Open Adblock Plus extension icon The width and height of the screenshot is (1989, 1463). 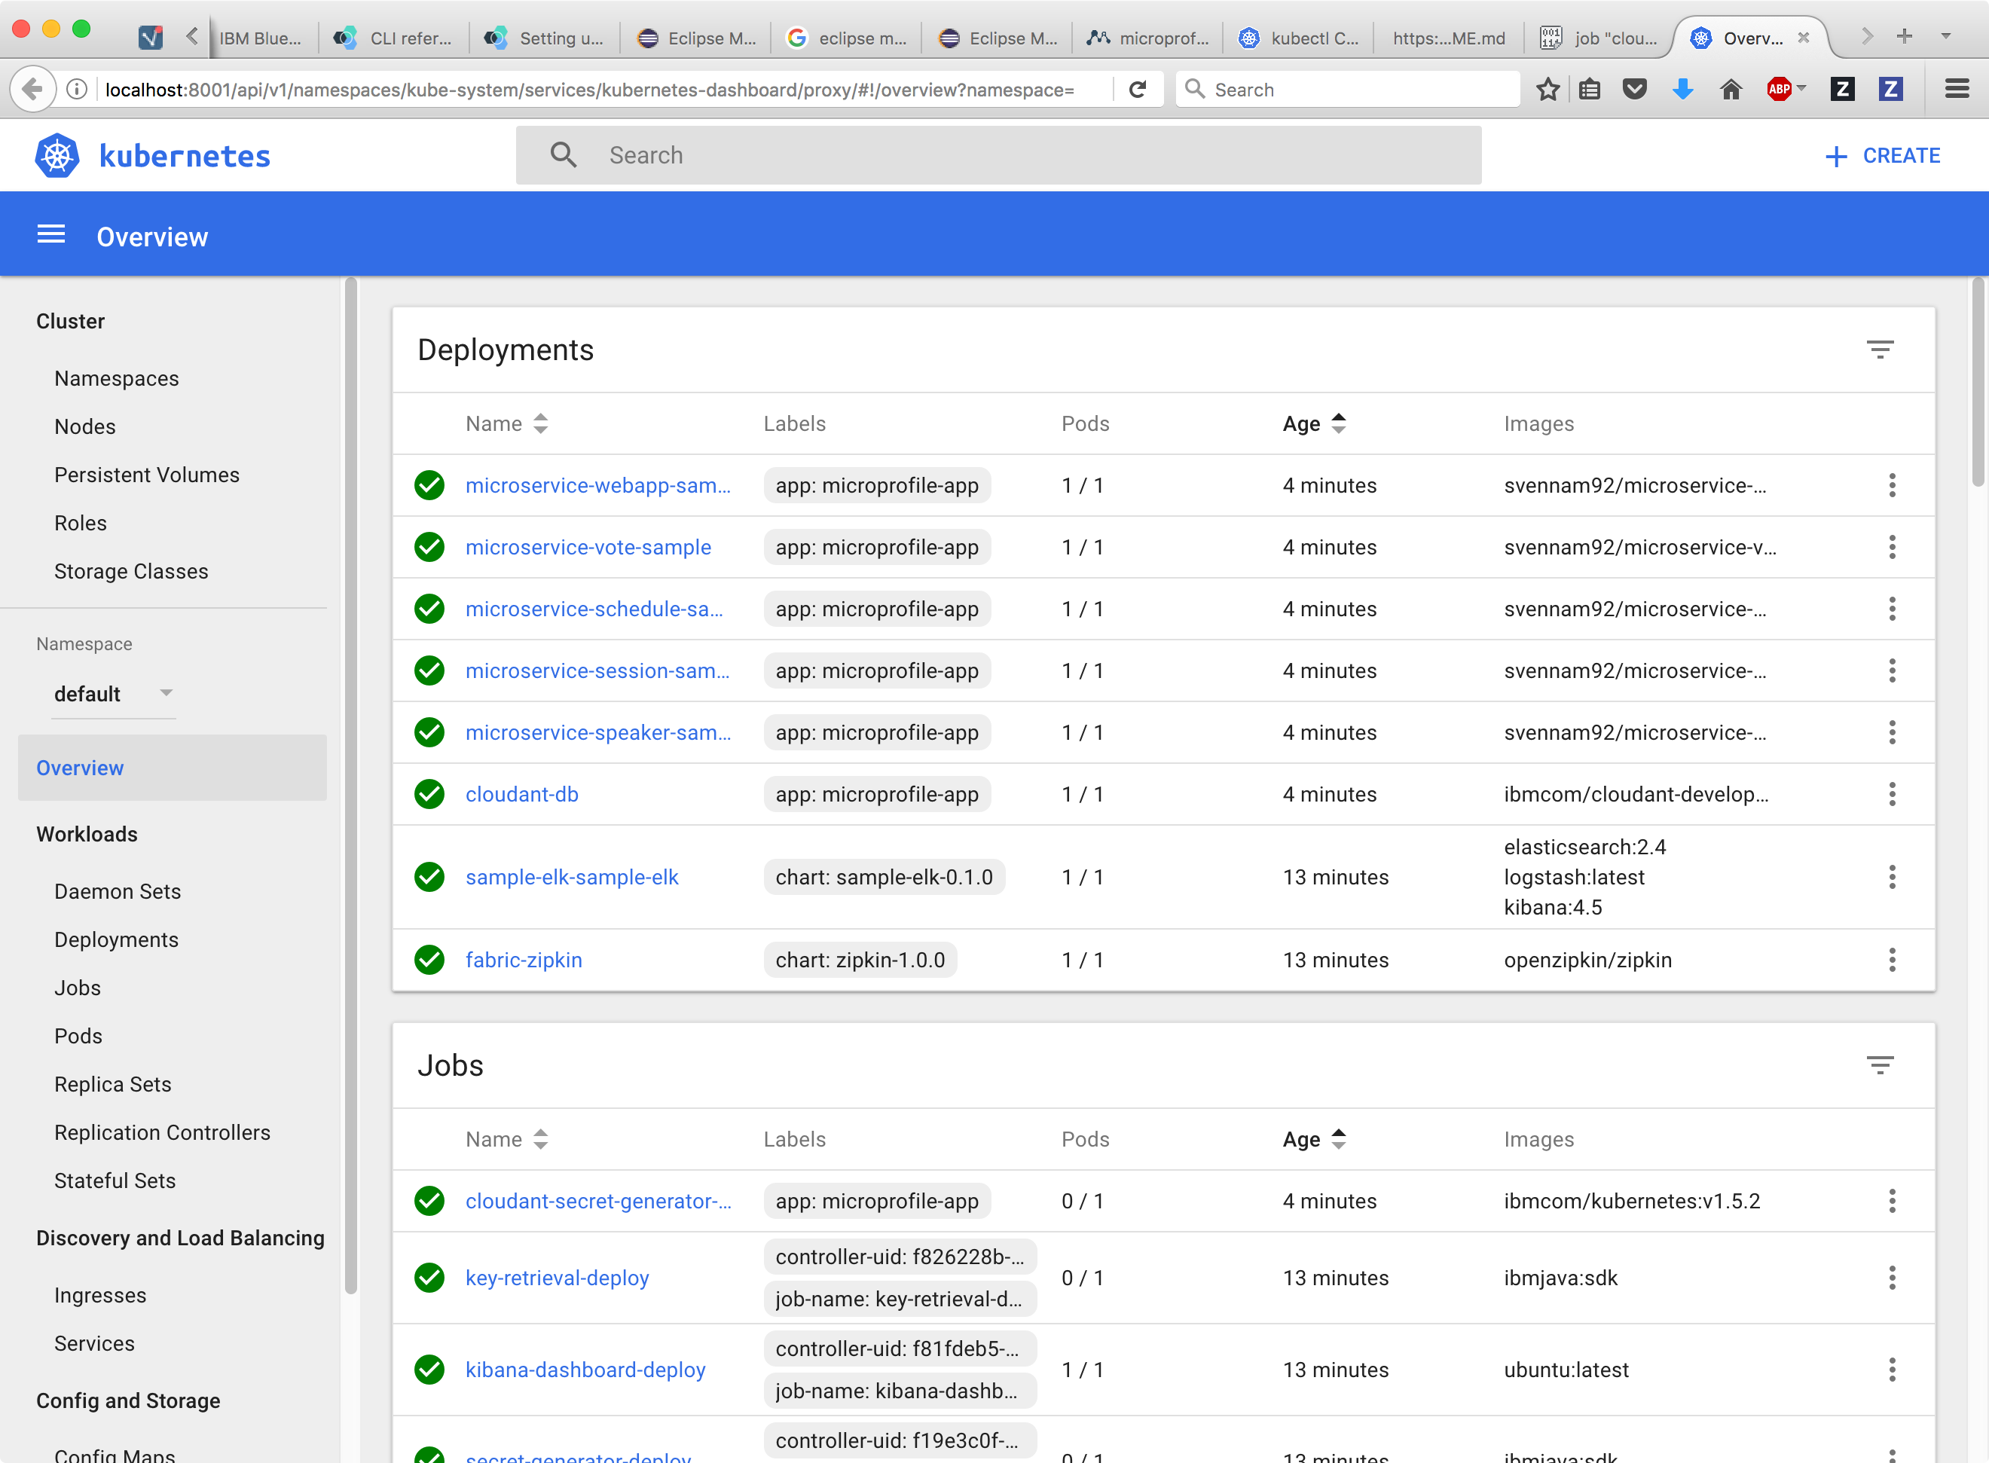tap(1778, 90)
